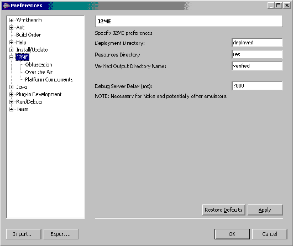Click the Restore Defaults button
Viewport: 293px width, 246px height.
tap(223, 210)
